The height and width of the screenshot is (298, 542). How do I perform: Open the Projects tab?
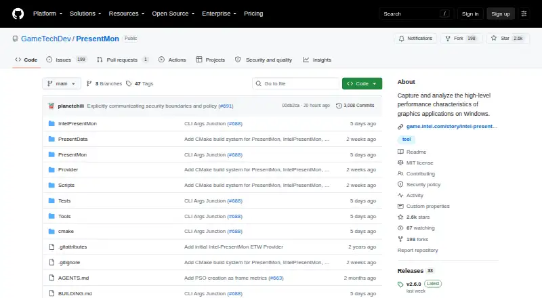(x=210, y=60)
